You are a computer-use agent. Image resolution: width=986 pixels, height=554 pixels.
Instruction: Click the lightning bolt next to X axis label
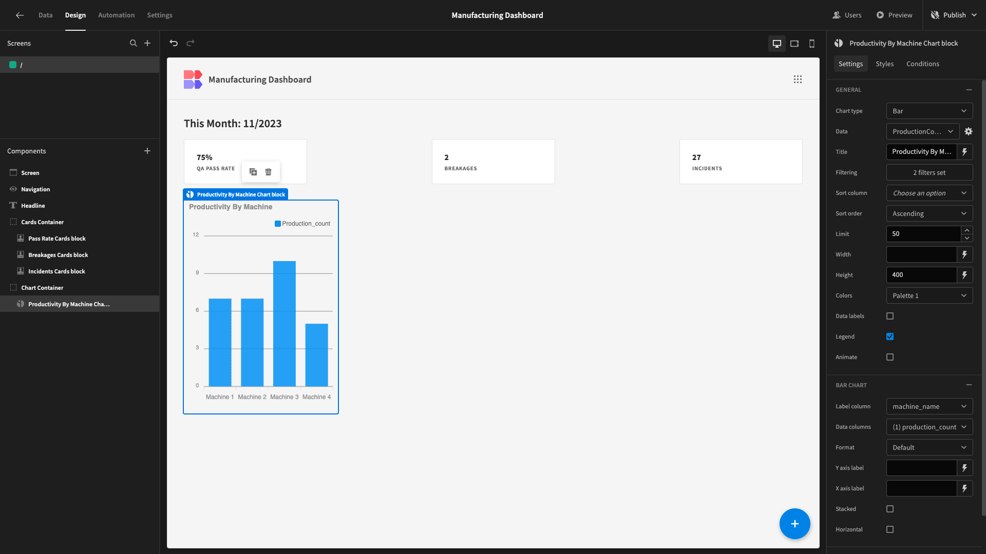coord(965,488)
